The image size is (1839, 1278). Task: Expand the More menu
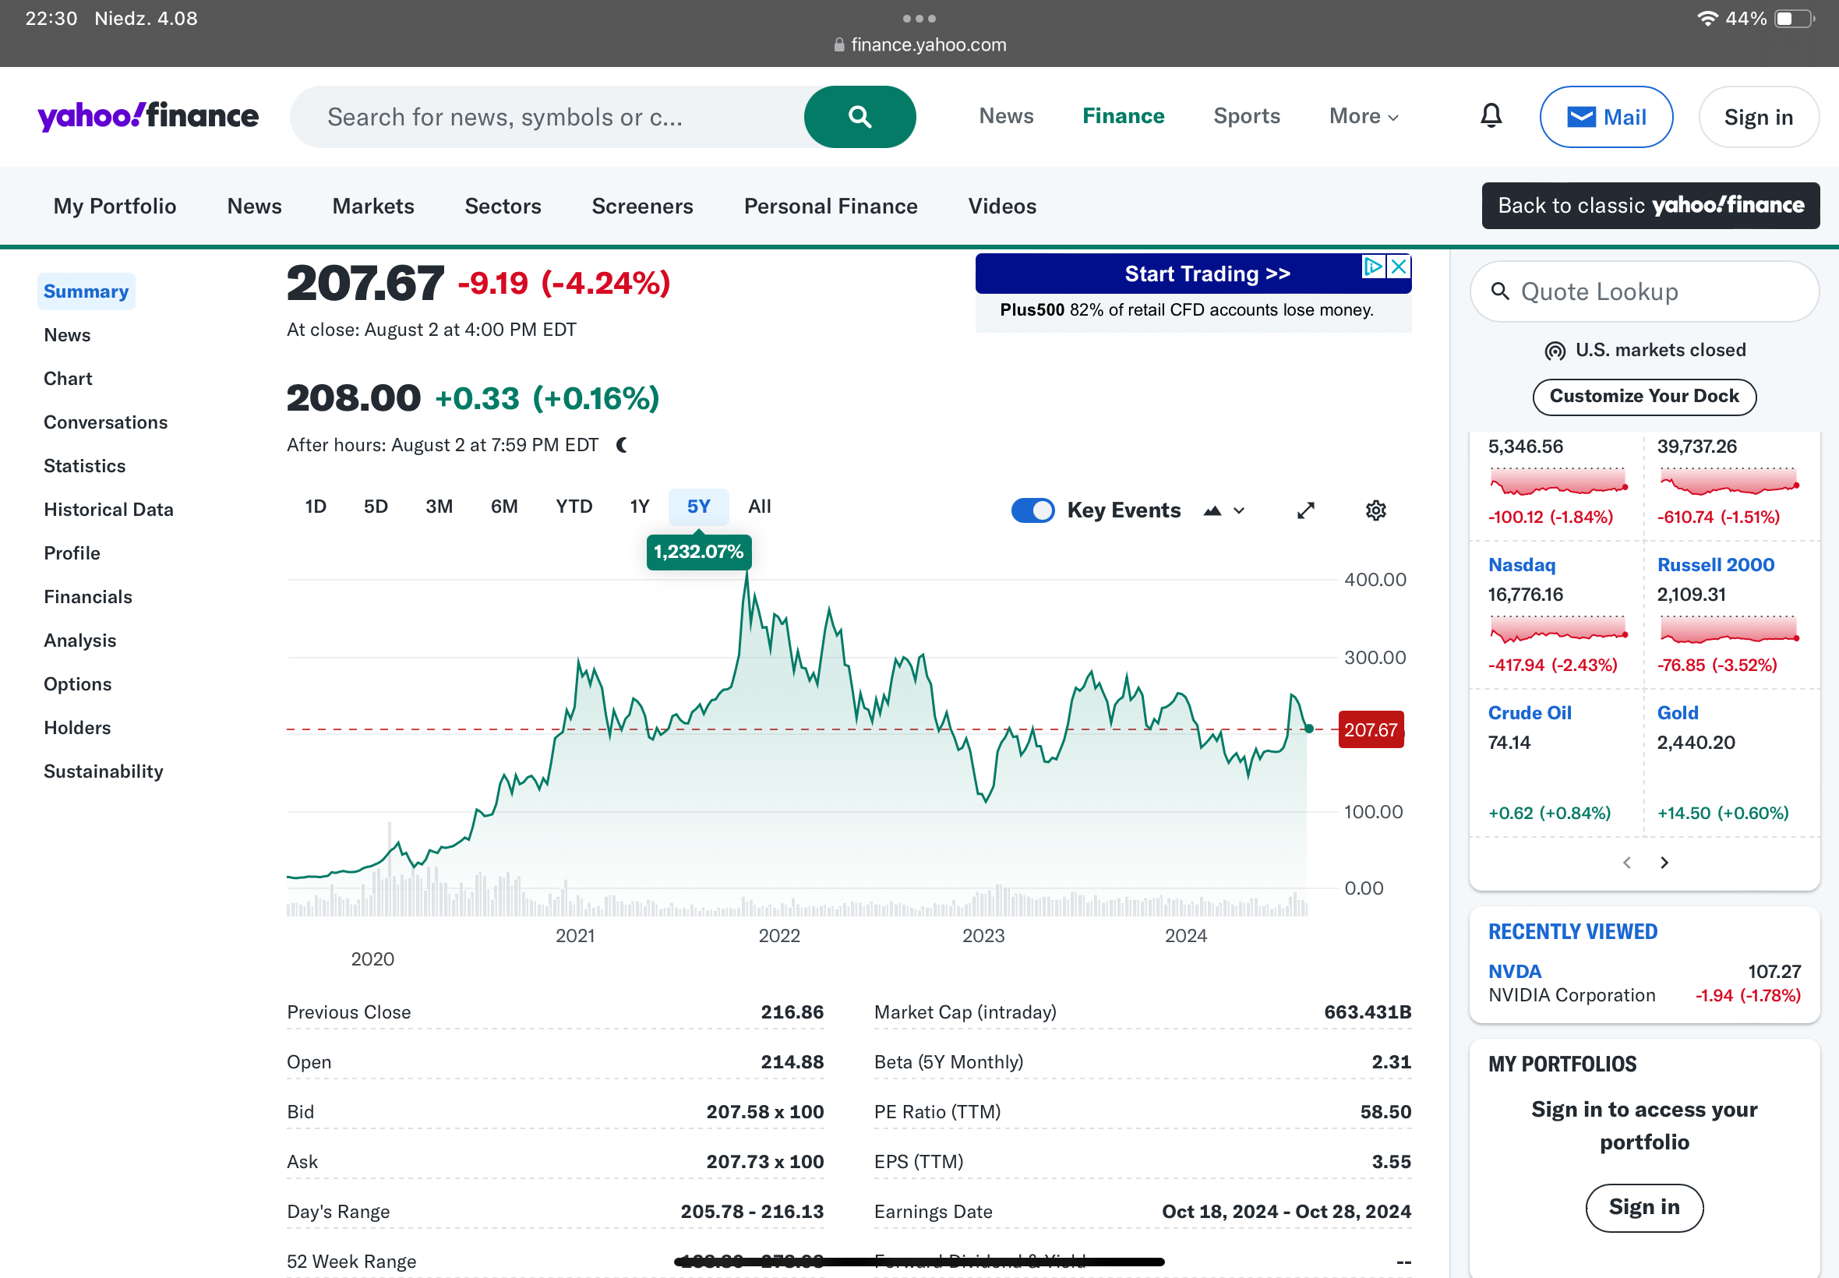(1364, 116)
